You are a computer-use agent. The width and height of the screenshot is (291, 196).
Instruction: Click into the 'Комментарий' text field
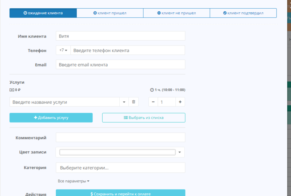tap(120, 137)
